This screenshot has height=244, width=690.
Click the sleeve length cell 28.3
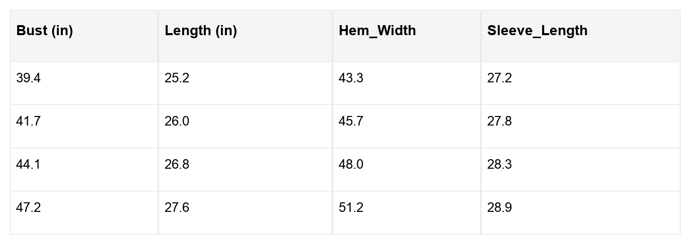499,165
